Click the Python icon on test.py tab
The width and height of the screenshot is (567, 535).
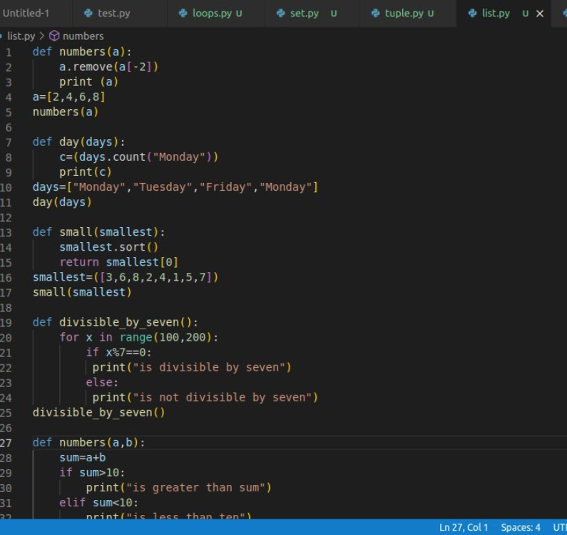(88, 14)
